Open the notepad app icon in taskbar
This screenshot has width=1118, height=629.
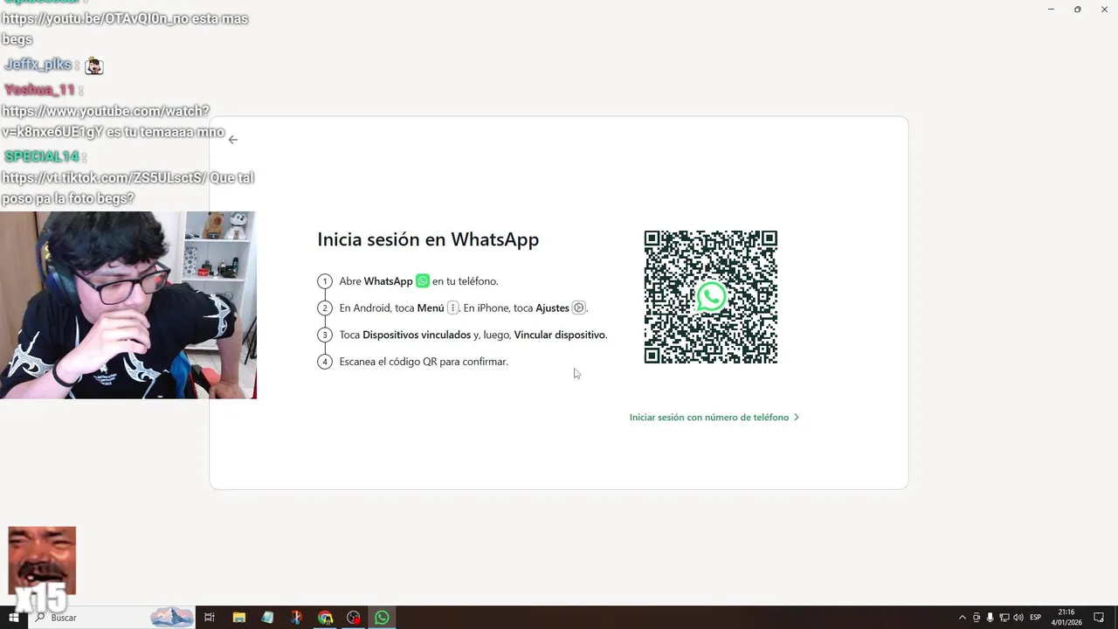click(x=267, y=618)
